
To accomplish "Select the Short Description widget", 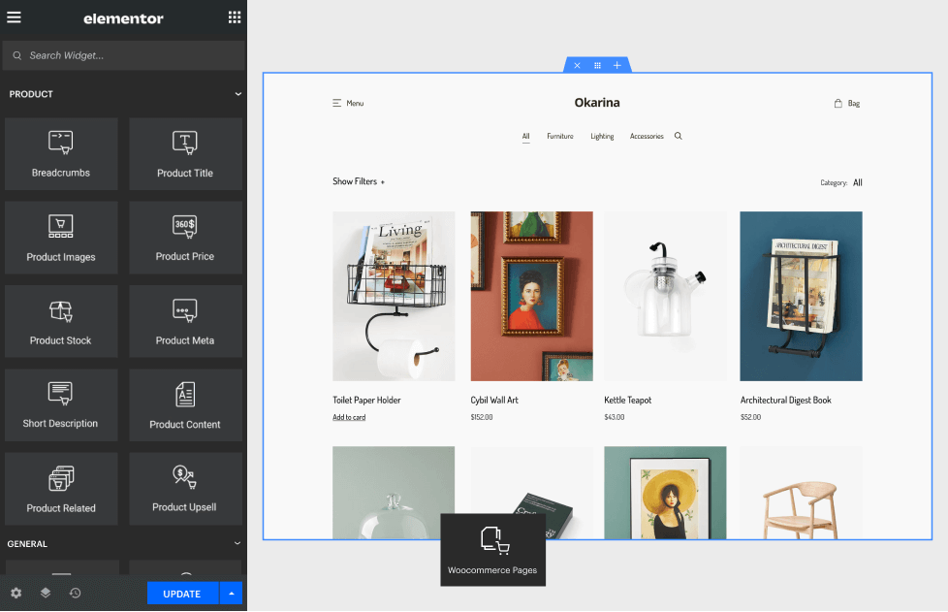I will pos(61,403).
